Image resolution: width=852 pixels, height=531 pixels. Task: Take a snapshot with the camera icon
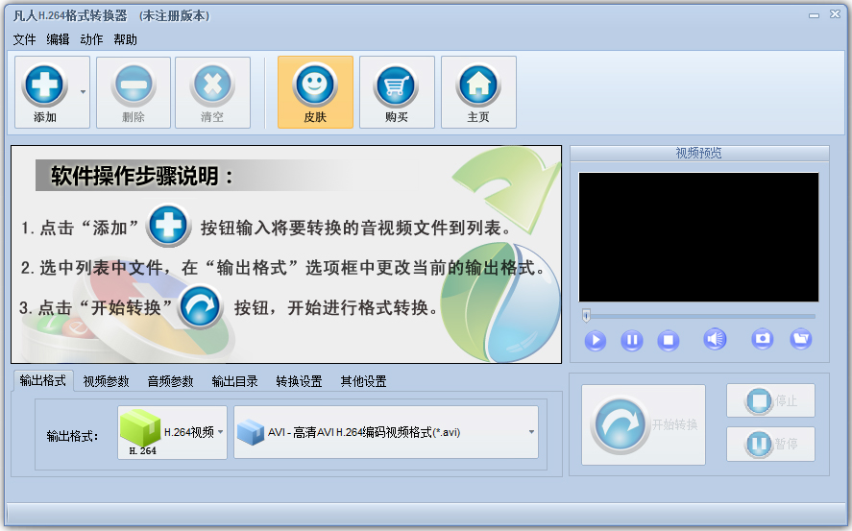pyautogui.click(x=763, y=339)
